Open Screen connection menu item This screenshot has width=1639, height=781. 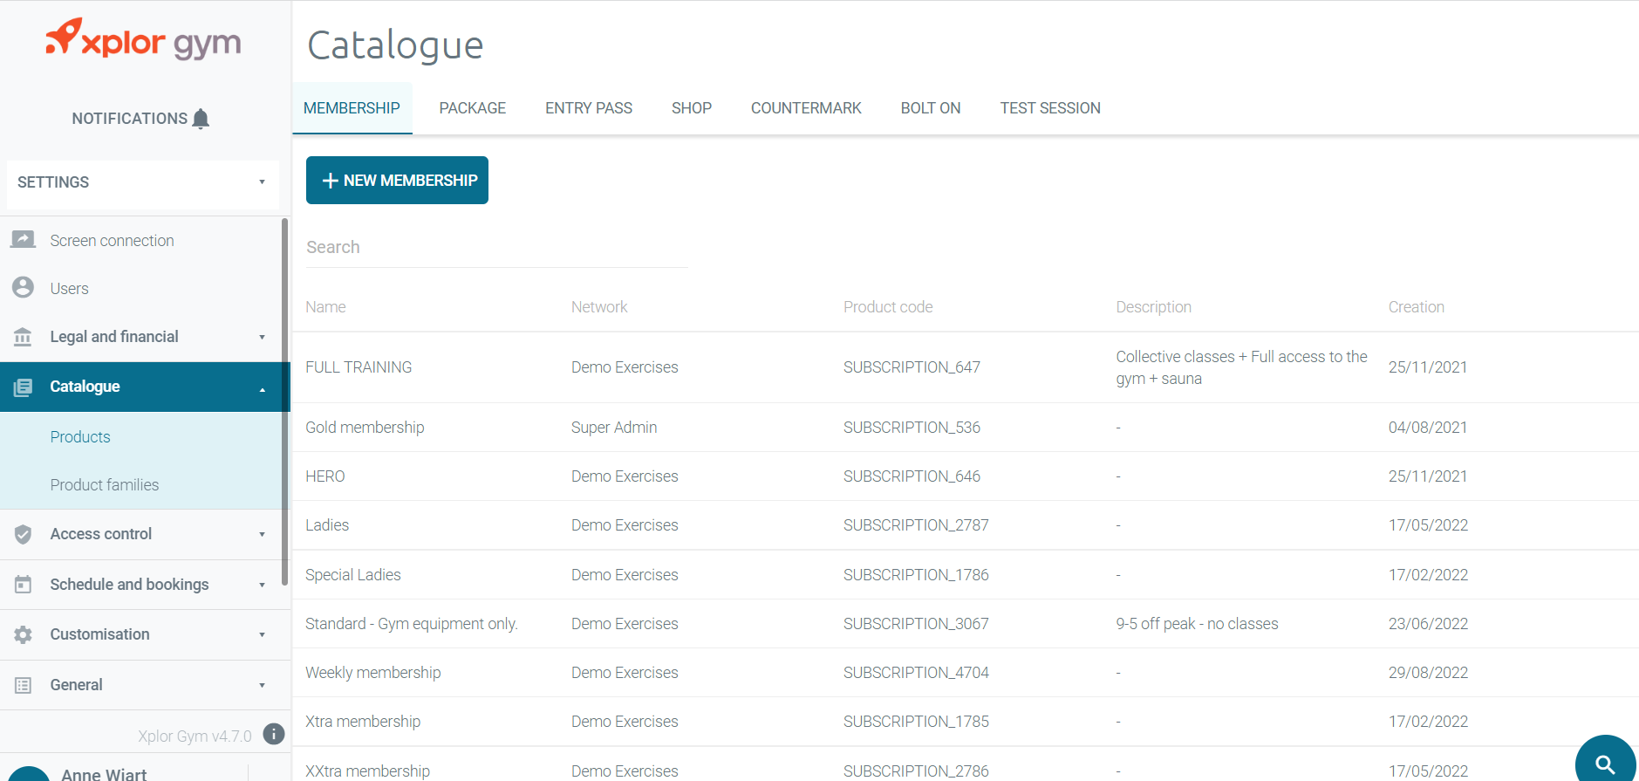[112, 241]
